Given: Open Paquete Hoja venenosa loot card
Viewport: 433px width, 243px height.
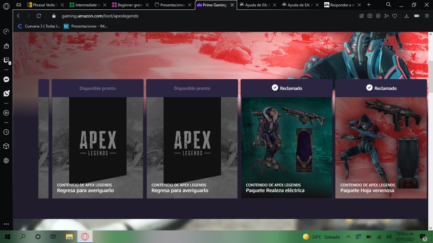Looking at the screenshot, I should (x=381, y=139).
